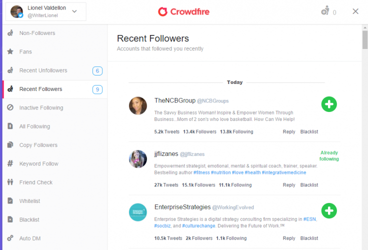Viewport: 368px width, 250px height.
Task: Open Auto DM menu item
Action: coord(55,238)
